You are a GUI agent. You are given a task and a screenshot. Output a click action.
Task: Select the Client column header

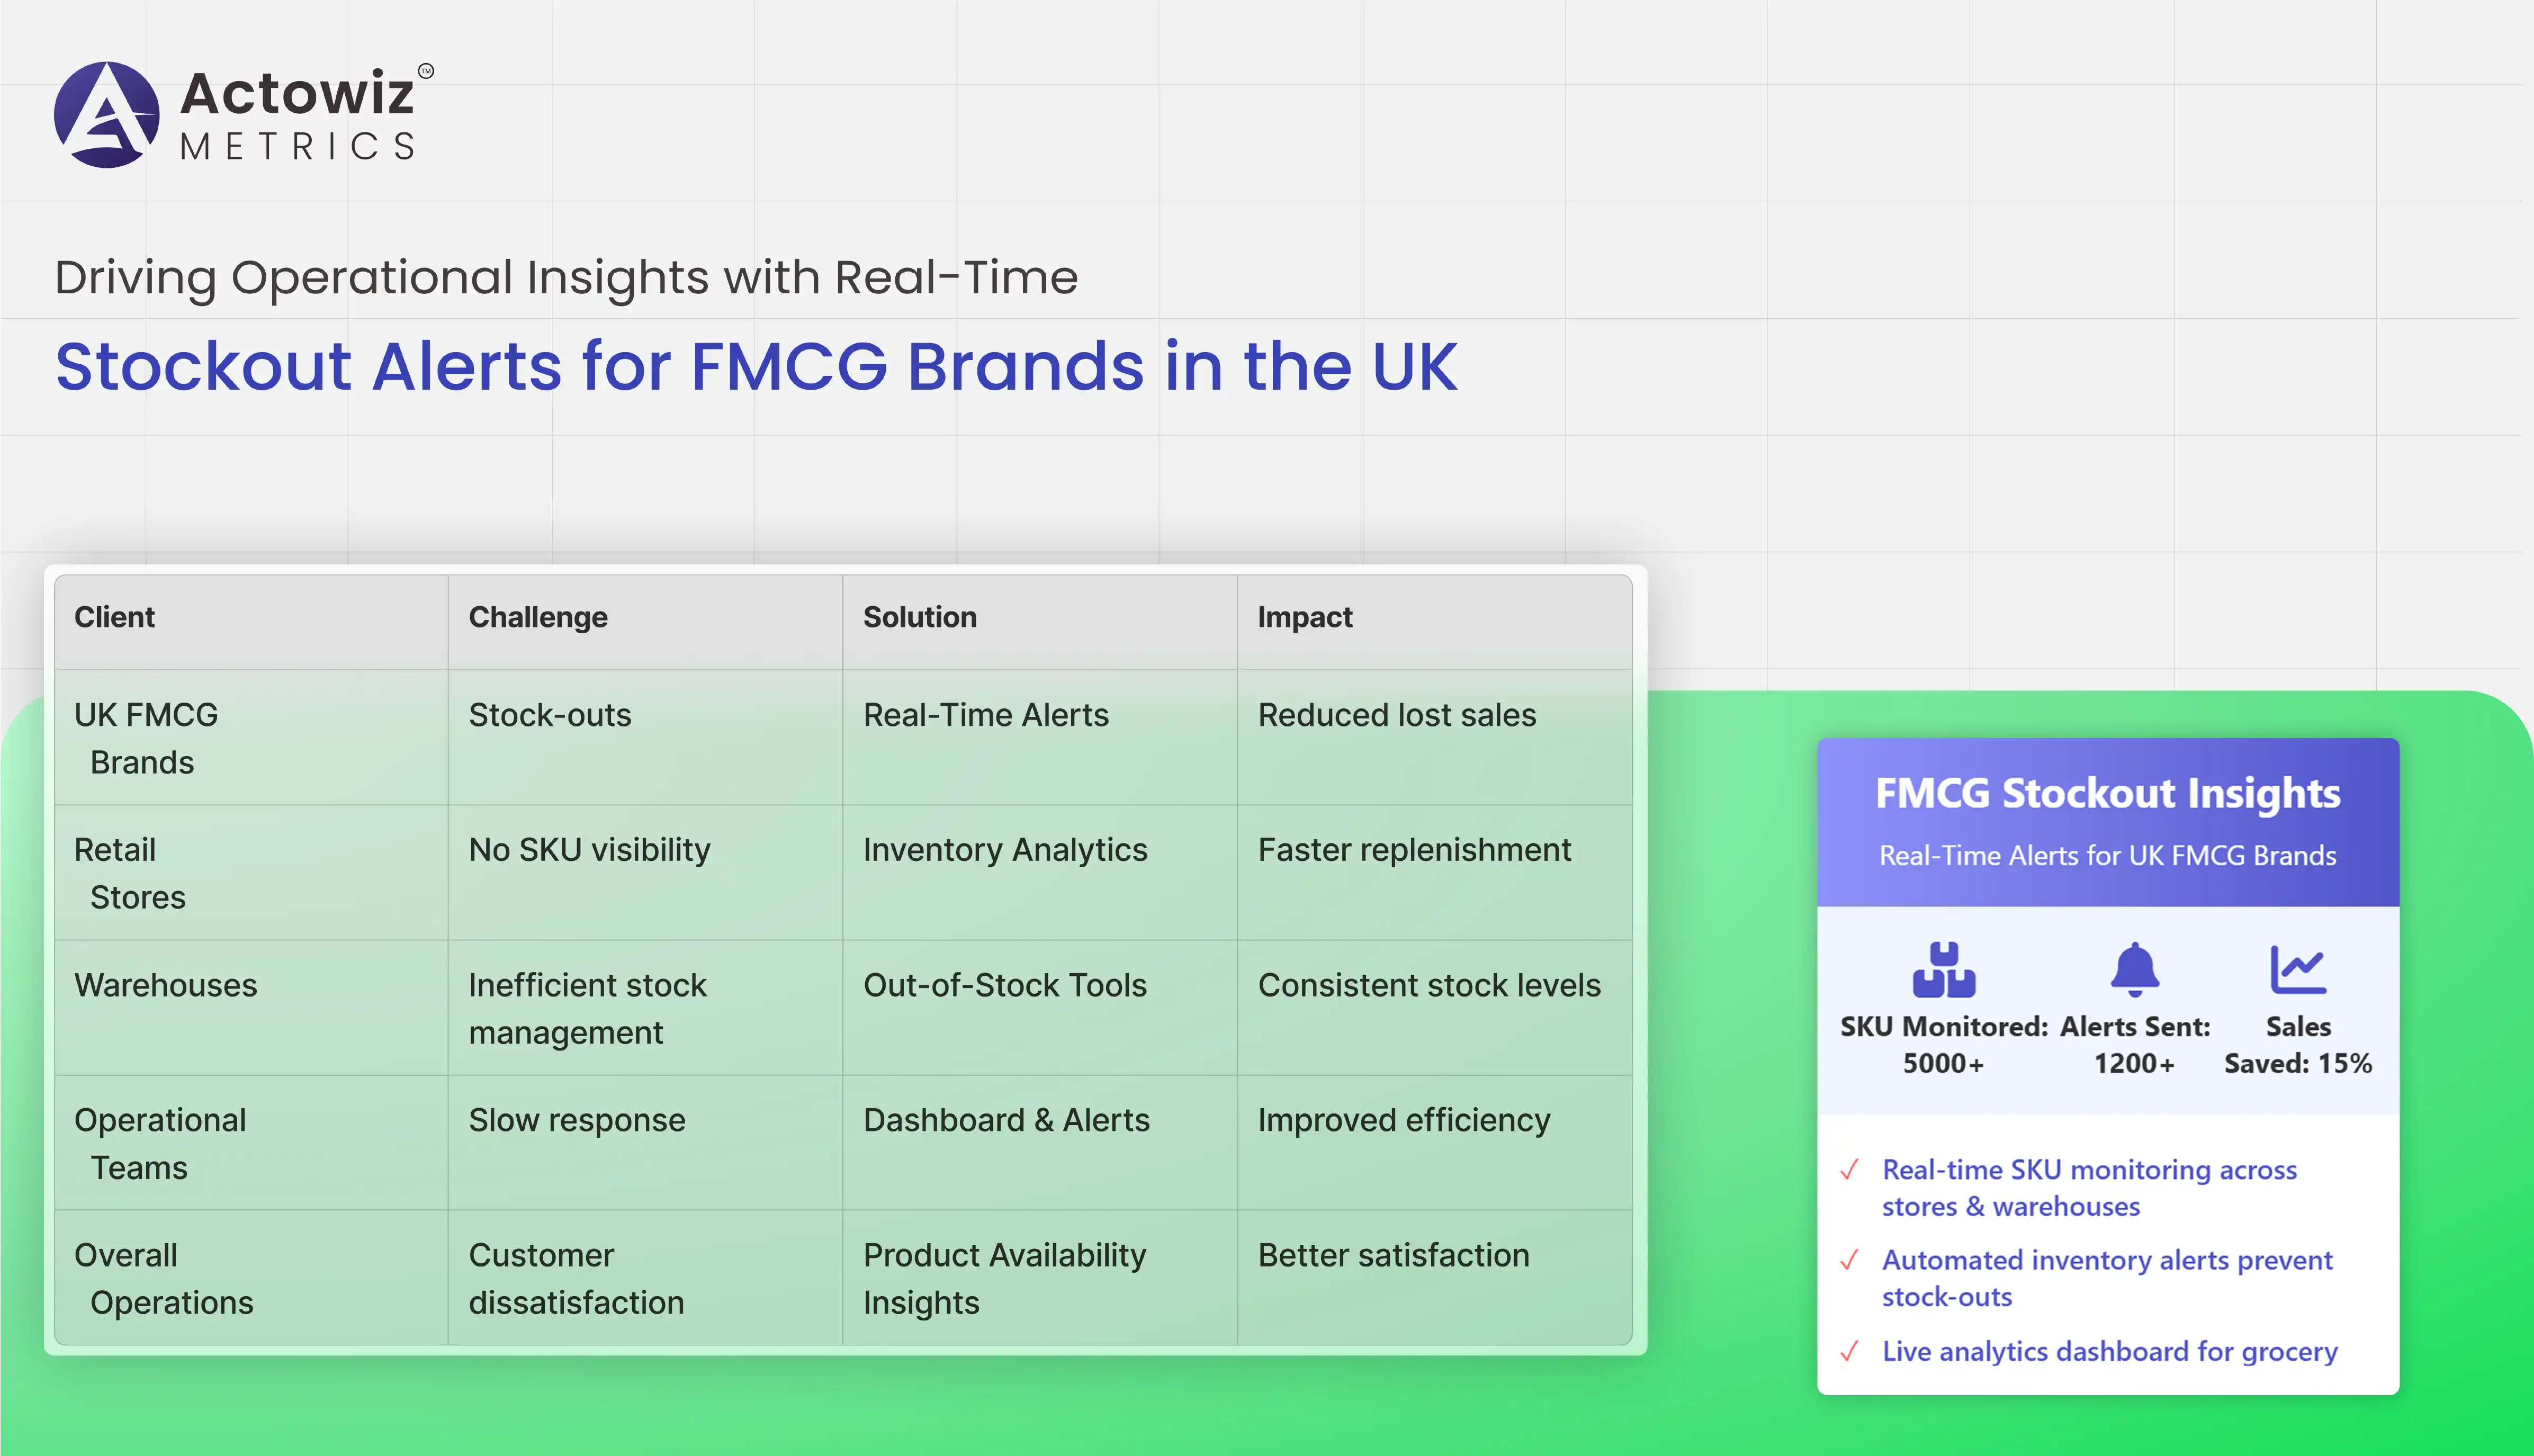point(115,617)
